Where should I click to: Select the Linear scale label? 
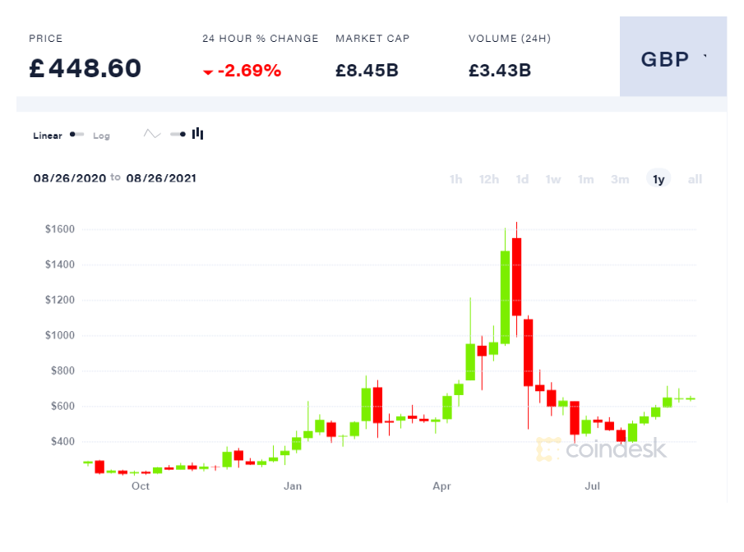[48, 136]
